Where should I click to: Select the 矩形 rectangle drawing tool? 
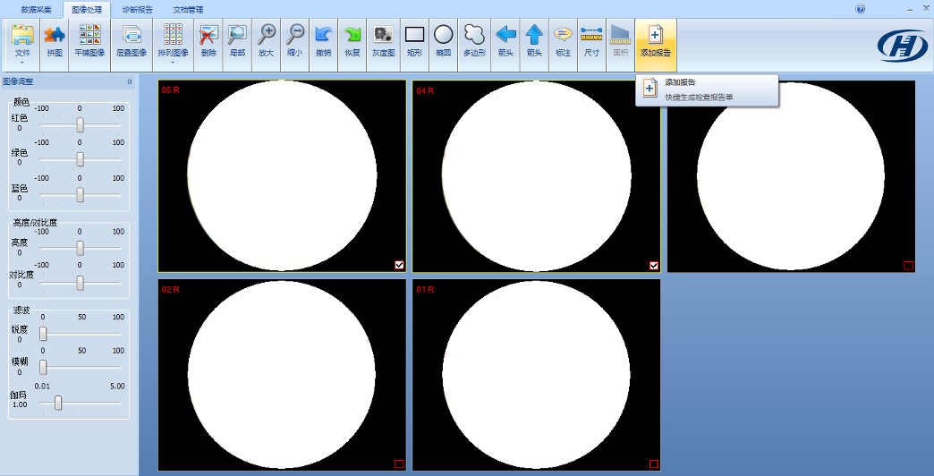click(x=414, y=46)
